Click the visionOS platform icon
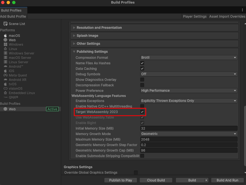246x185 pixels. [5, 89]
